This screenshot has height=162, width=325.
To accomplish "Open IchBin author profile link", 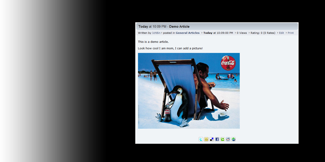I will pos(156,33).
